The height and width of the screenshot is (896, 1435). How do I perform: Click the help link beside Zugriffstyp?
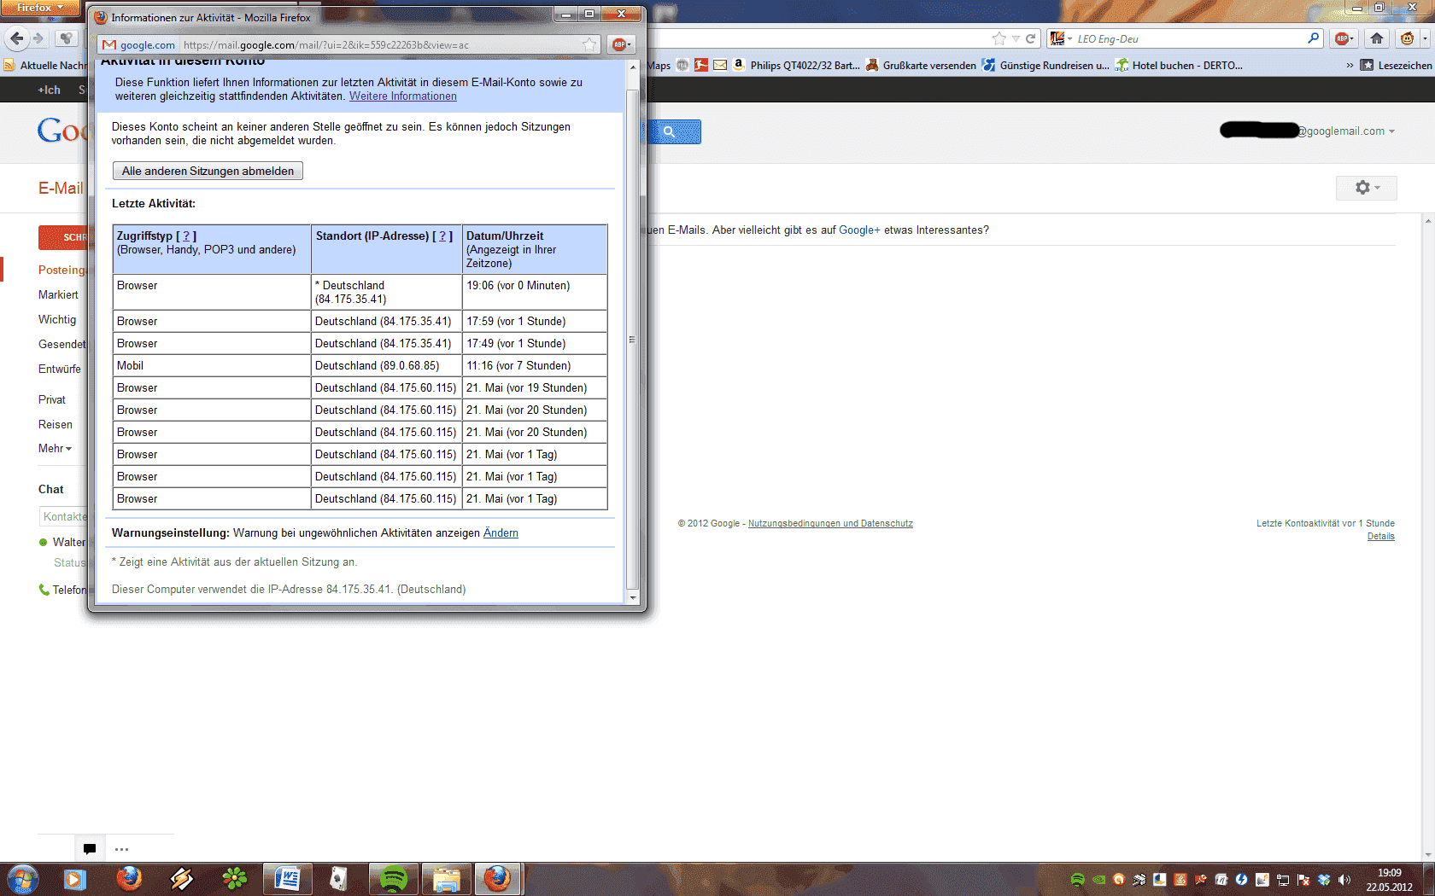[x=186, y=236]
